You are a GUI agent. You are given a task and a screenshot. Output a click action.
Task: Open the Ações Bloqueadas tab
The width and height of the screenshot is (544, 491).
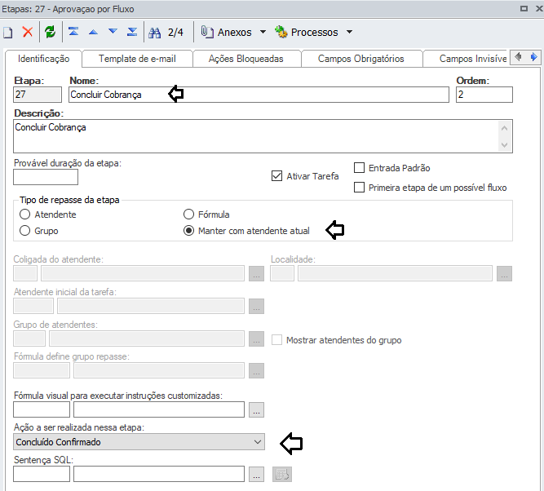245,59
